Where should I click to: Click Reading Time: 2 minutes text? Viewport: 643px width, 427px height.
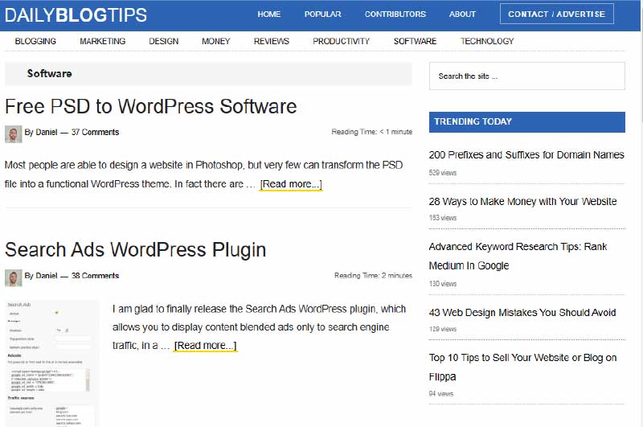click(x=373, y=275)
